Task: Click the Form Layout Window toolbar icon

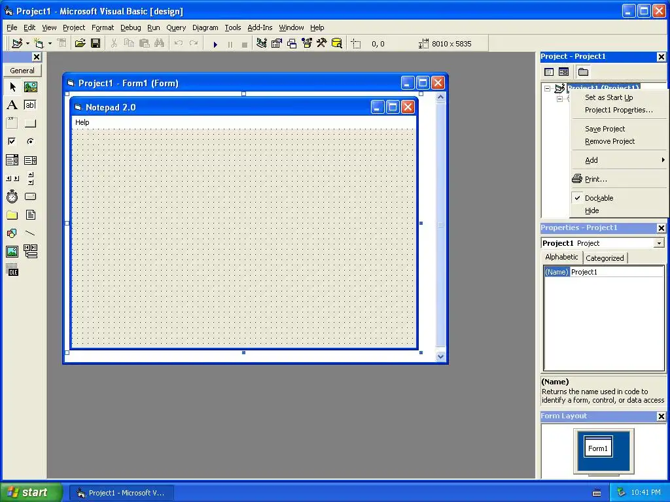Action: [x=292, y=44]
